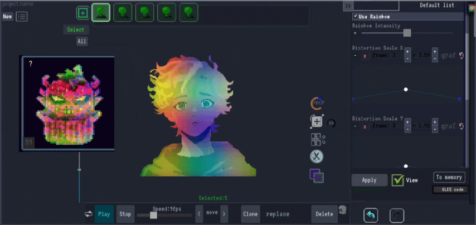
Task: Open the GLES code button
Action: pyautogui.click(x=450, y=189)
